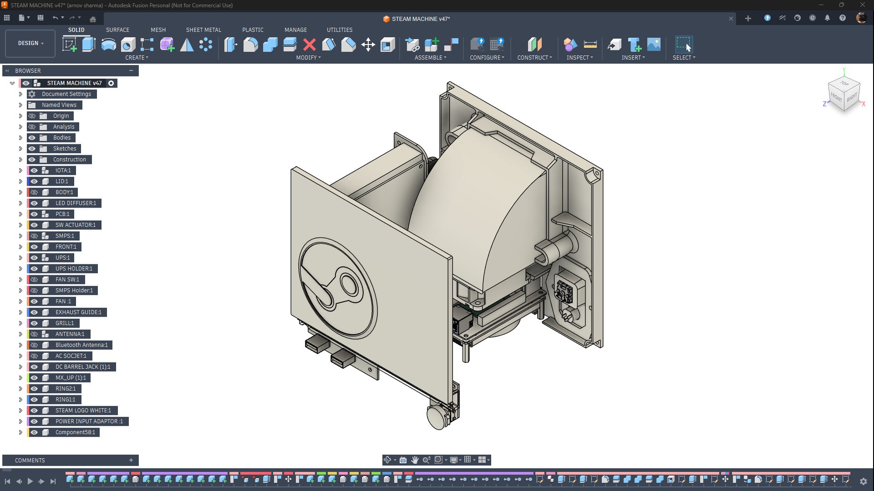Click the Measure ruler icon
The width and height of the screenshot is (874, 491).
click(590, 45)
